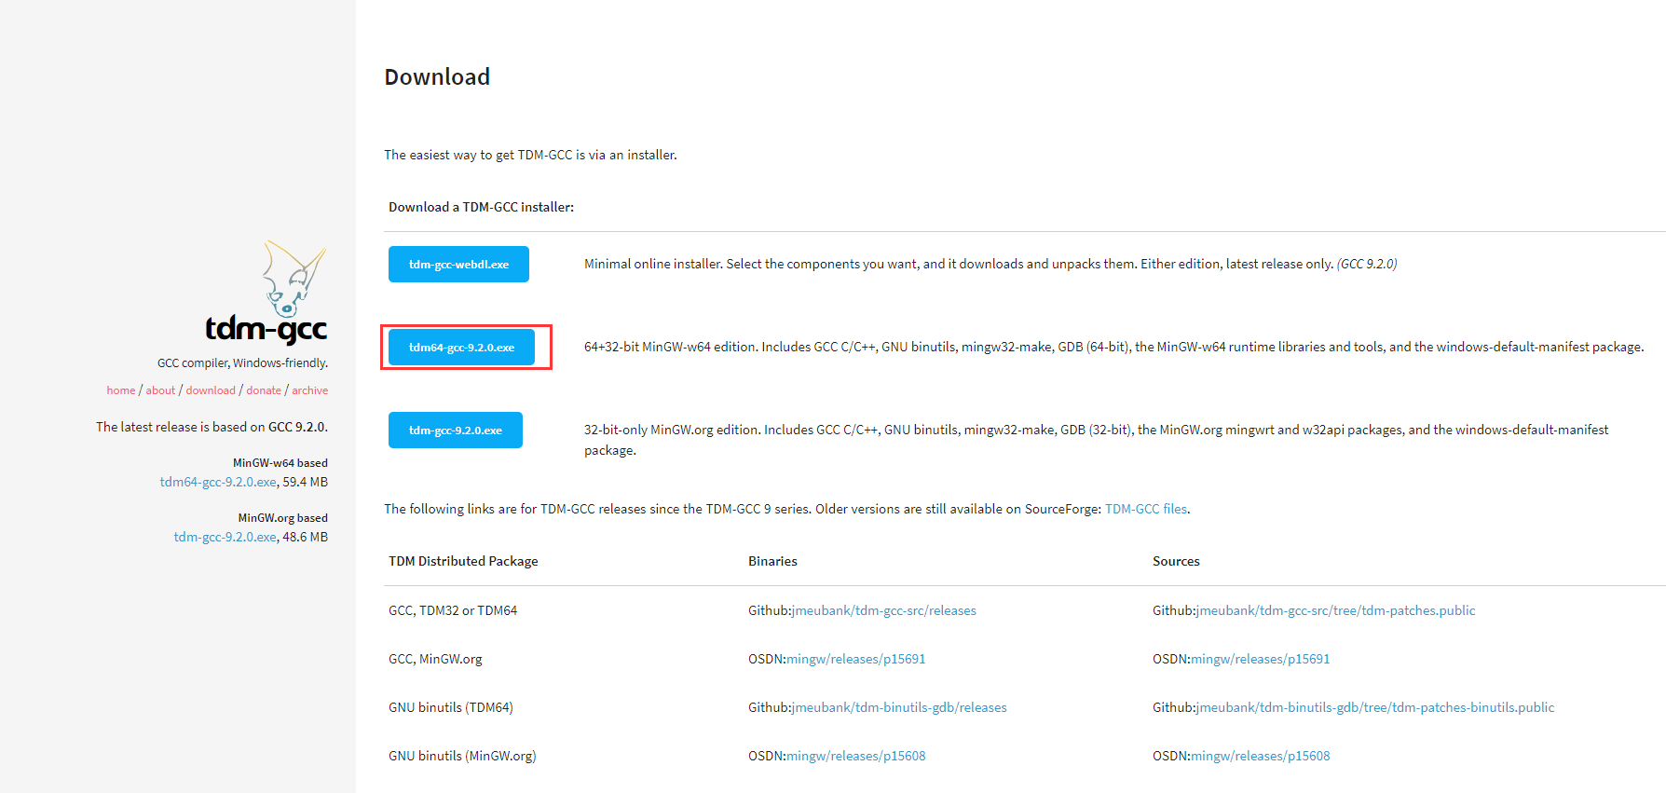Click the 'GCC compiler, Windows-friendly.' tagline
The height and width of the screenshot is (793, 1666).
(x=242, y=363)
